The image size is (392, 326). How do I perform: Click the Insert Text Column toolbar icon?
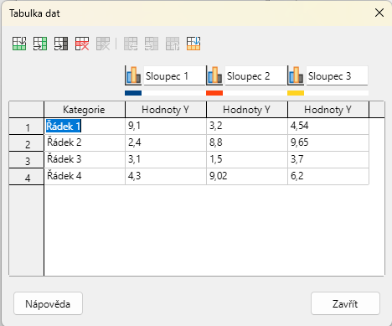click(x=61, y=44)
